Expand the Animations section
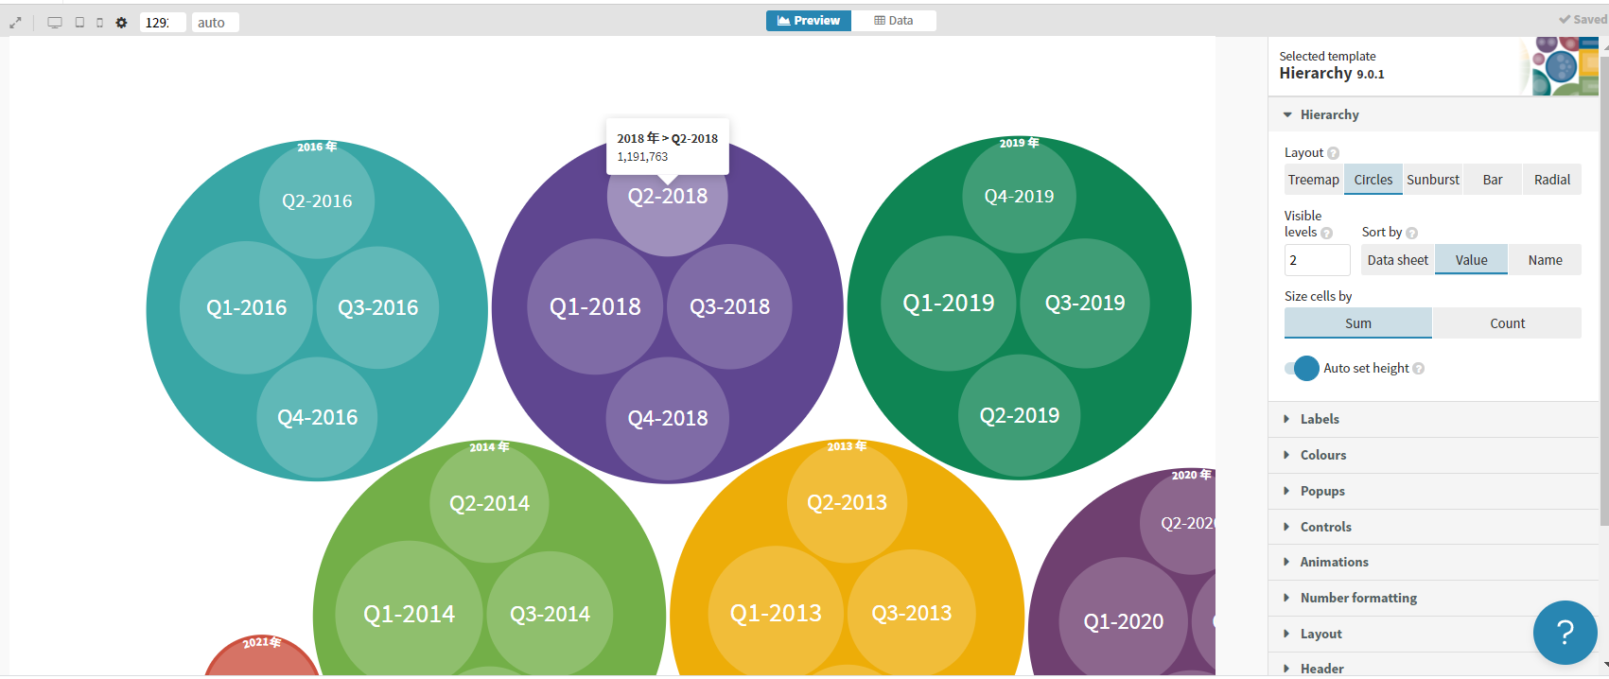This screenshot has height=679, width=1609. (x=1433, y=562)
